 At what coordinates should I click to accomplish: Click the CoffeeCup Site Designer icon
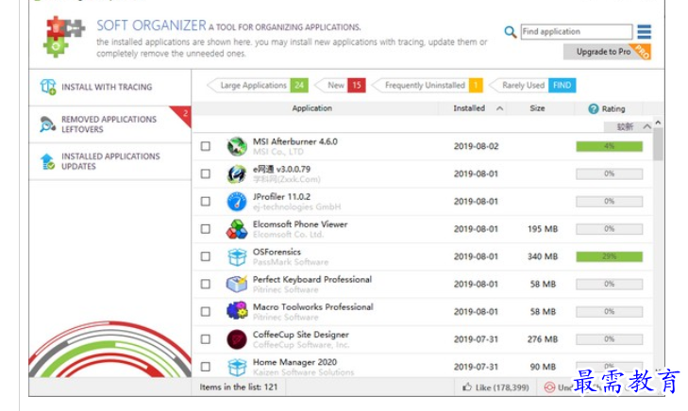point(237,339)
